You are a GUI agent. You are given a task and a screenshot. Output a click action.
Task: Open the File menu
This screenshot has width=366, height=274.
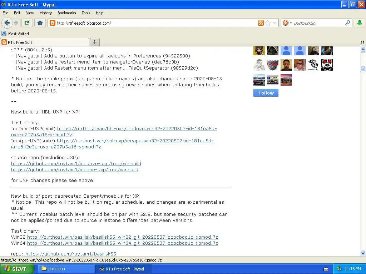pos(5,13)
